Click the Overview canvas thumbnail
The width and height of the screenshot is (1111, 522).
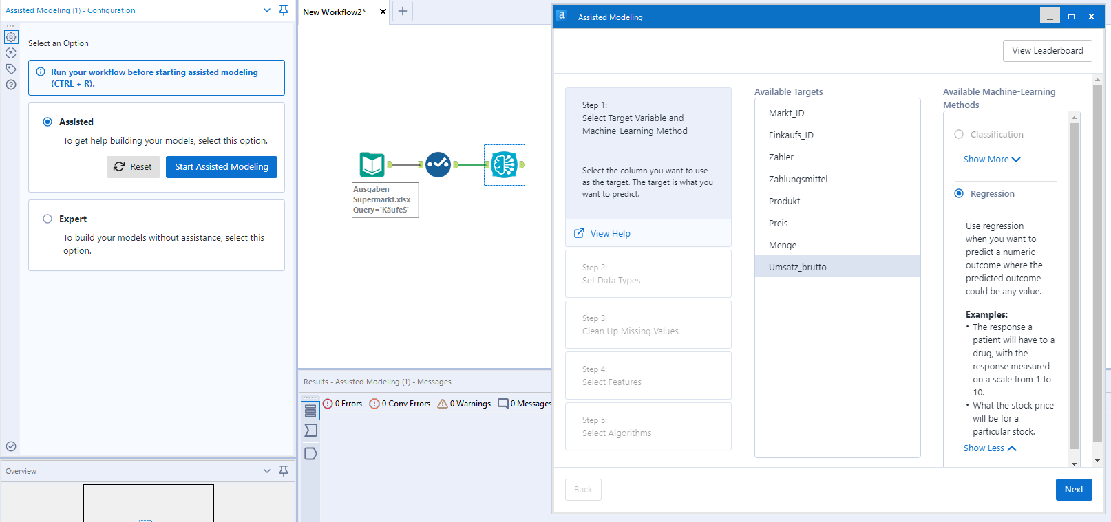149,503
